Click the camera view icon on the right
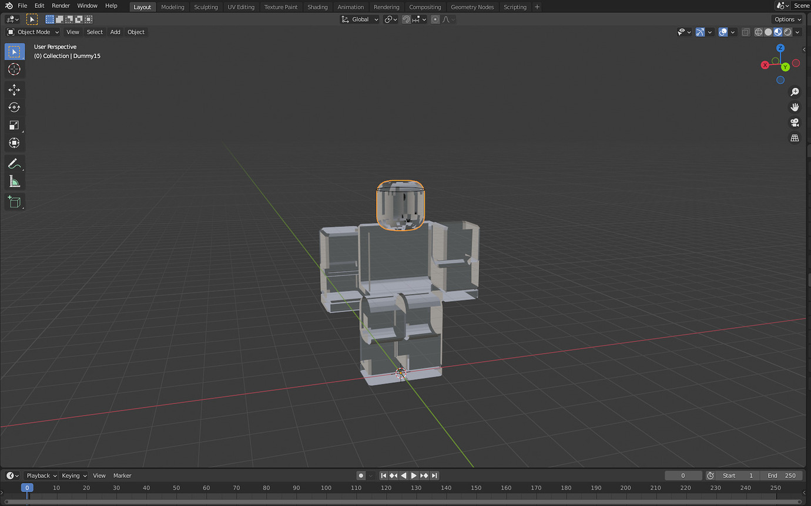This screenshot has height=506, width=811. point(795,123)
